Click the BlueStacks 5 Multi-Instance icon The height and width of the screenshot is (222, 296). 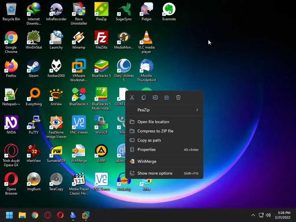tap(101, 99)
